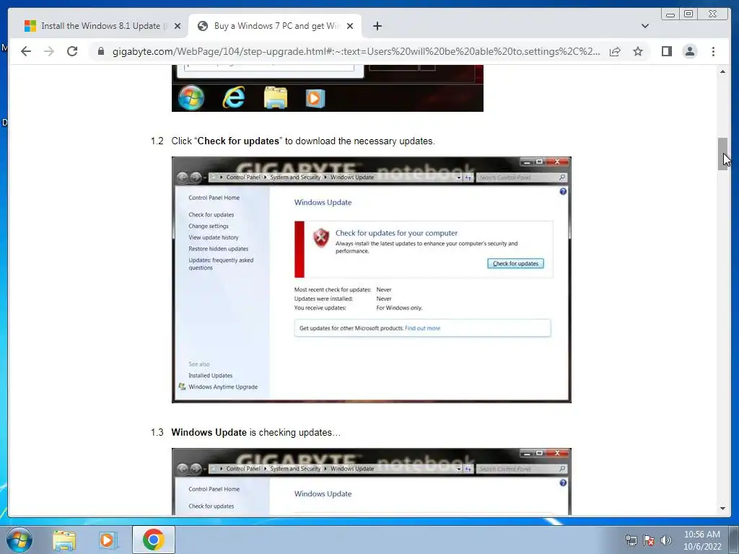Open Windows Explorer from the taskbar
739x554 pixels.
[x=64, y=540]
